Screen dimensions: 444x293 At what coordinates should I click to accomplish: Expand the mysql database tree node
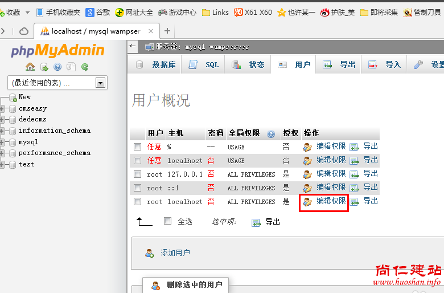point(3,142)
